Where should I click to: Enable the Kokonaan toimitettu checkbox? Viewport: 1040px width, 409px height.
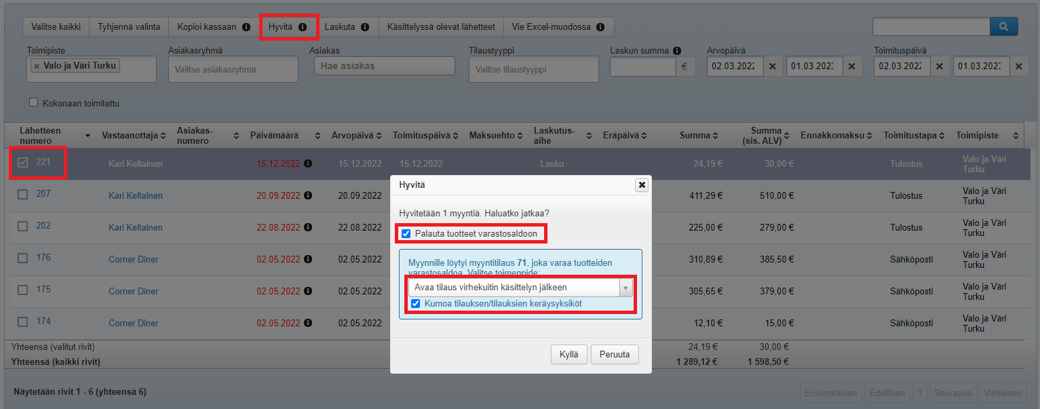coord(33,103)
